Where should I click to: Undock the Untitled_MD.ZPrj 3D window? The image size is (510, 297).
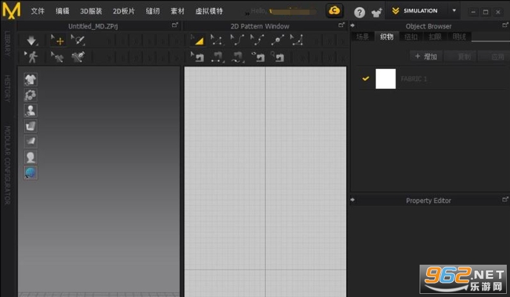tap(175, 25)
